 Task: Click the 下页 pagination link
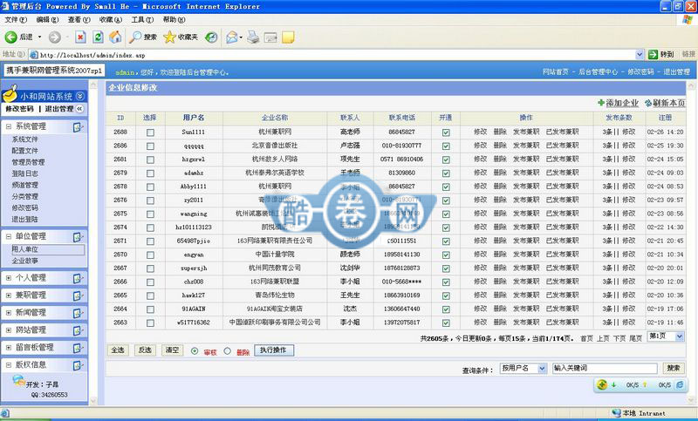619,338
